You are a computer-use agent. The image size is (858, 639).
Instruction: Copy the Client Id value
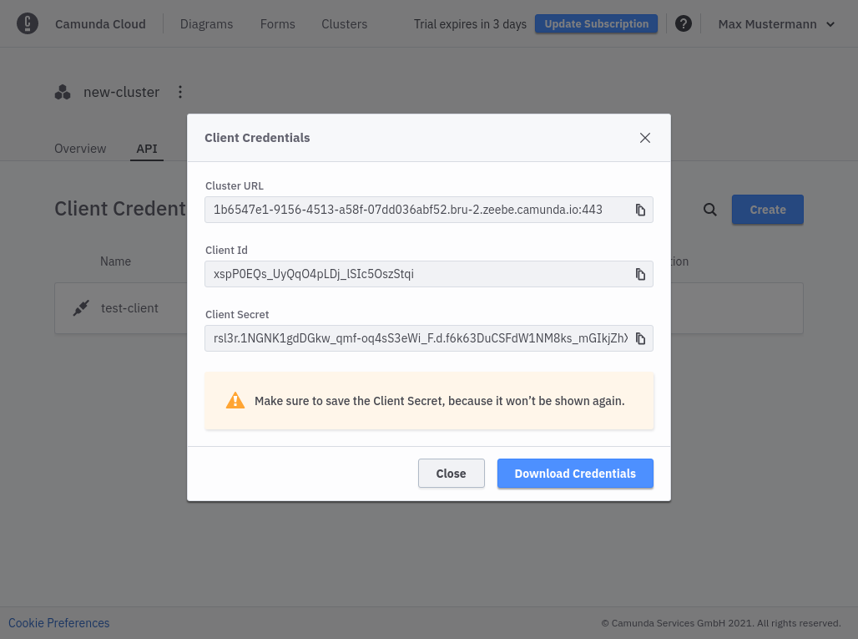pos(640,274)
